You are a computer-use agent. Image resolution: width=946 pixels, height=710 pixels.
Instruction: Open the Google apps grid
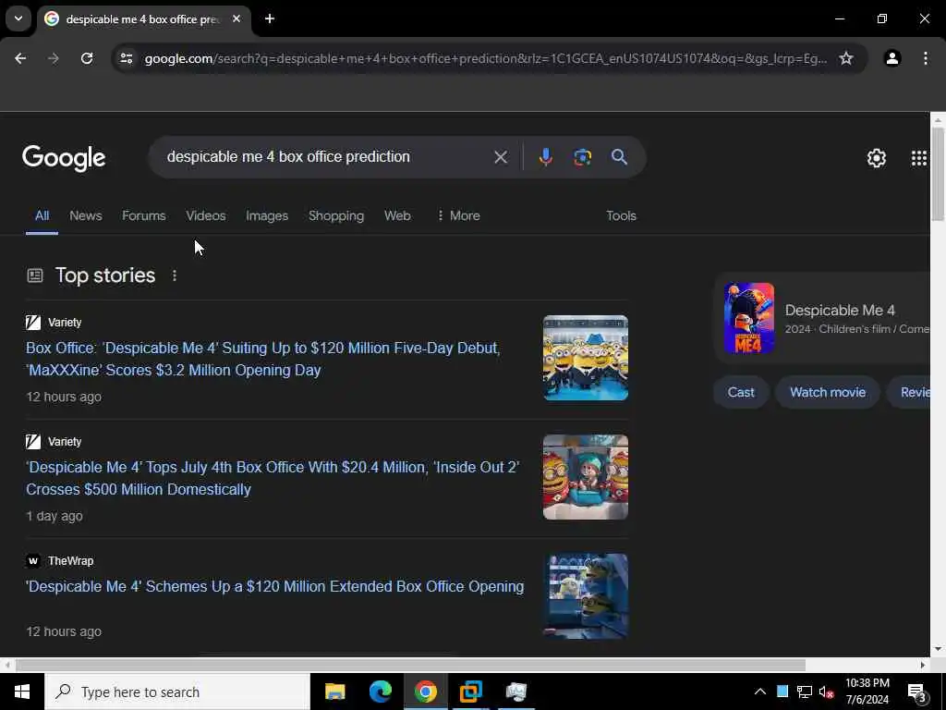point(919,158)
